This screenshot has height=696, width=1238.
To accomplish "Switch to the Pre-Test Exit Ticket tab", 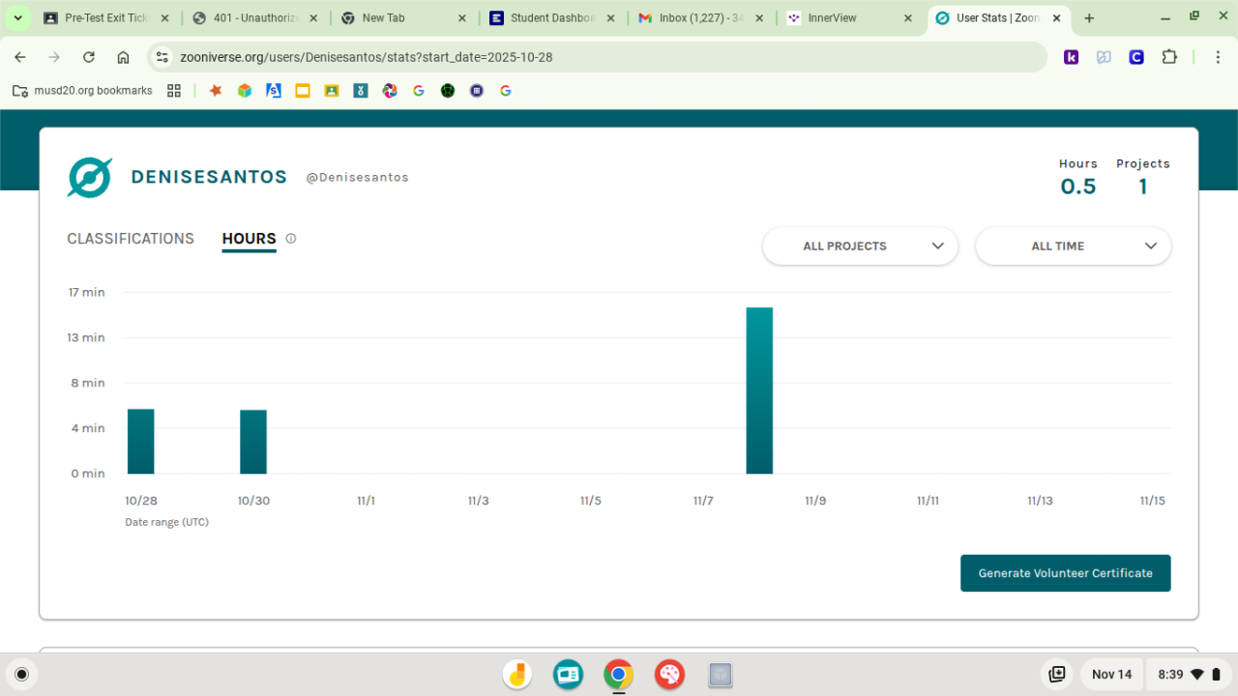I will [107, 18].
